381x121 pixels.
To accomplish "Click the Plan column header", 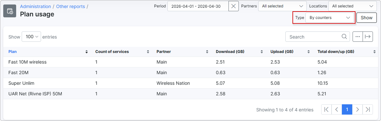I will 13,52.
